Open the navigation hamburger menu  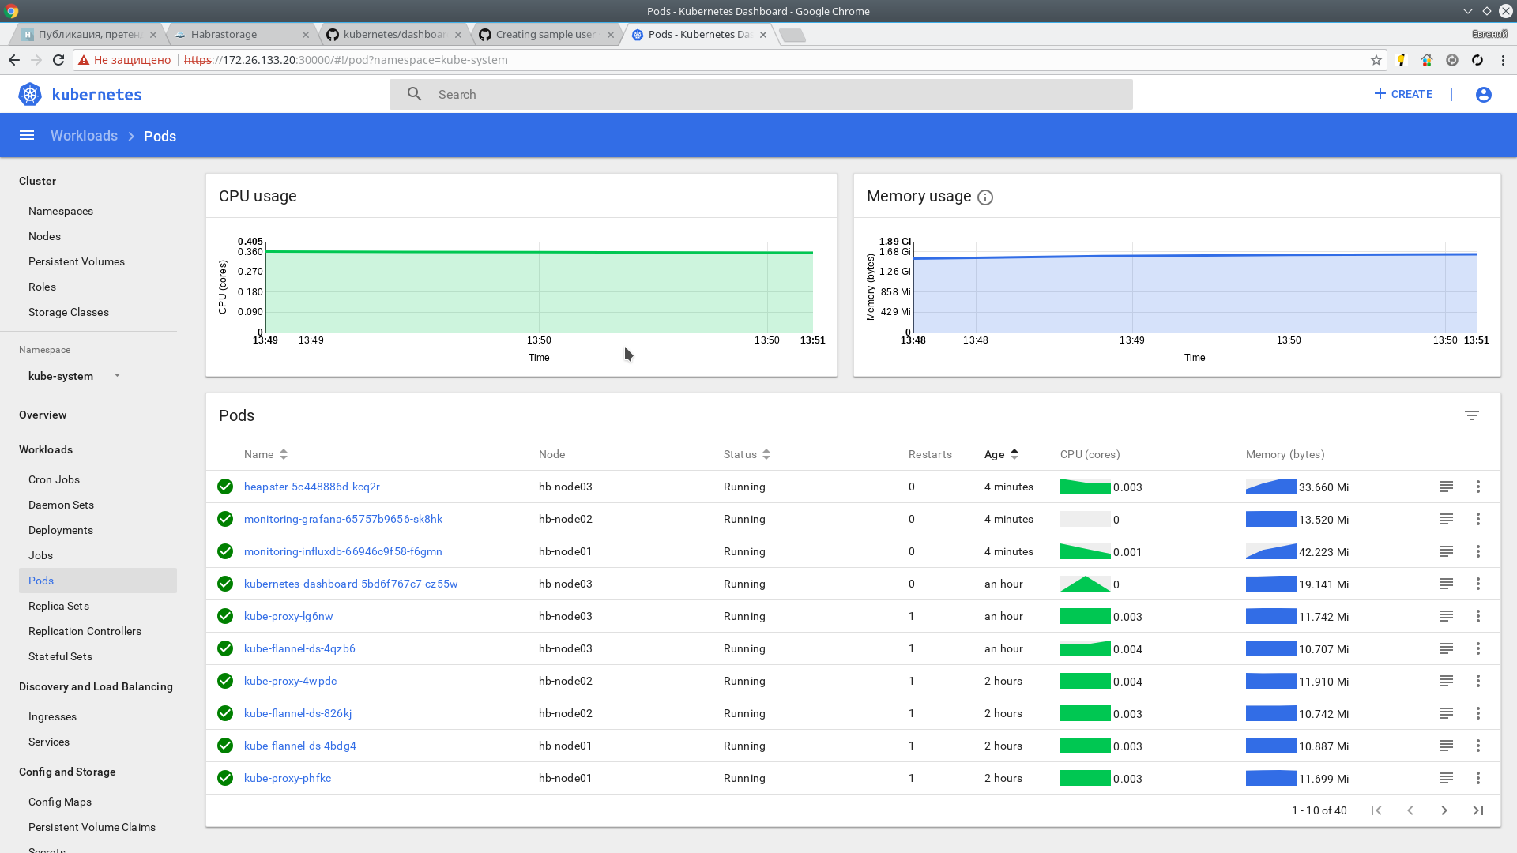pos(27,135)
